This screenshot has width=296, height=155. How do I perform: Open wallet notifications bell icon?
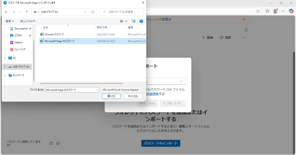pyautogui.click(x=246, y=30)
